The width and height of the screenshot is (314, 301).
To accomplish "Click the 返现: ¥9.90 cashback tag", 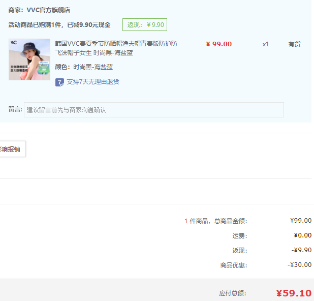I will 145,24.
